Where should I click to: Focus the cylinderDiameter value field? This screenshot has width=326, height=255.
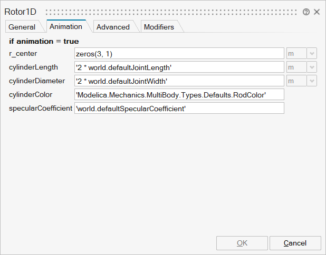179,81
